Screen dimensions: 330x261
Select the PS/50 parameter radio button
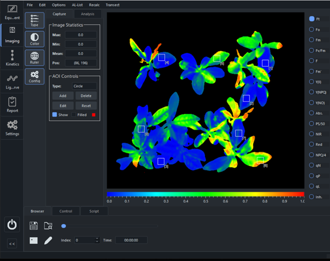tap(312, 124)
